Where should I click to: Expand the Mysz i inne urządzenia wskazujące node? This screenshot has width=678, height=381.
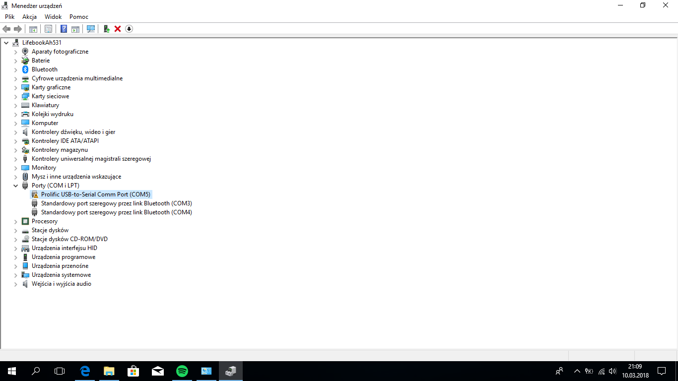click(16, 177)
